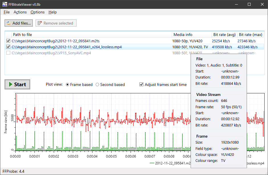
Task: Click the Colour space YUV420 value
Action: 228,154
